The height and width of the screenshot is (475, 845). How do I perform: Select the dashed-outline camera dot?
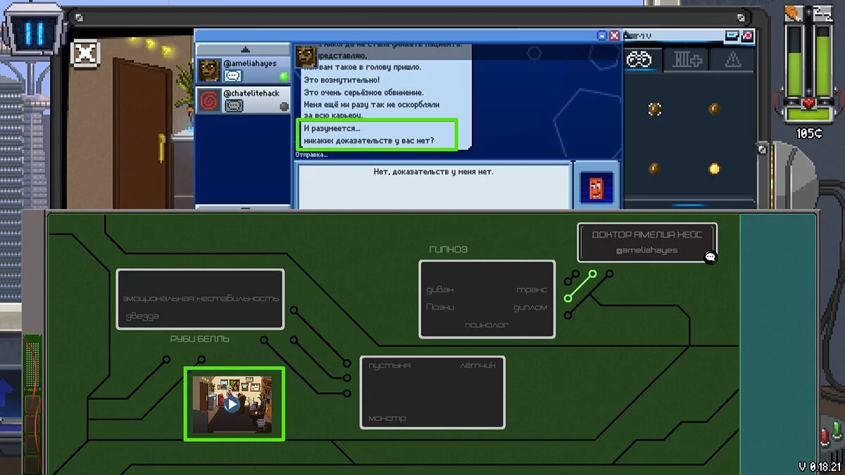655,108
